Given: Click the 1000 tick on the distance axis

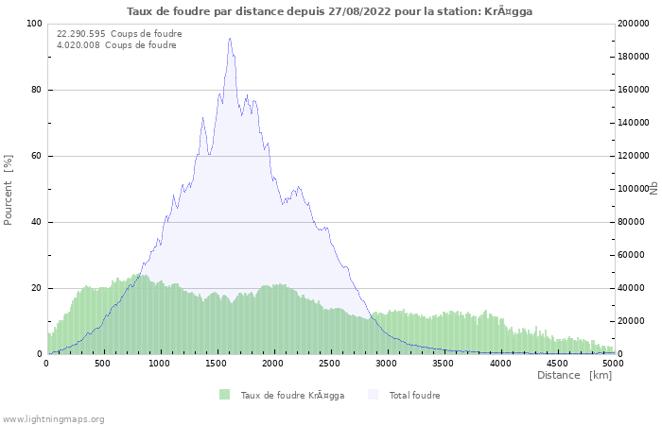Looking at the screenshot, I should pos(160,363).
